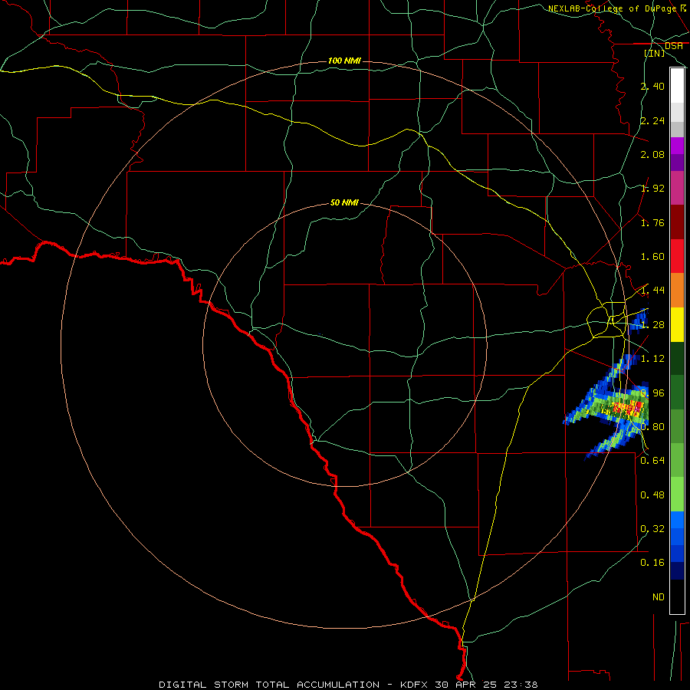690x690 pixels.
Task: Click the red-yellow core of the rainfall echo
Action: click(626, 409)
